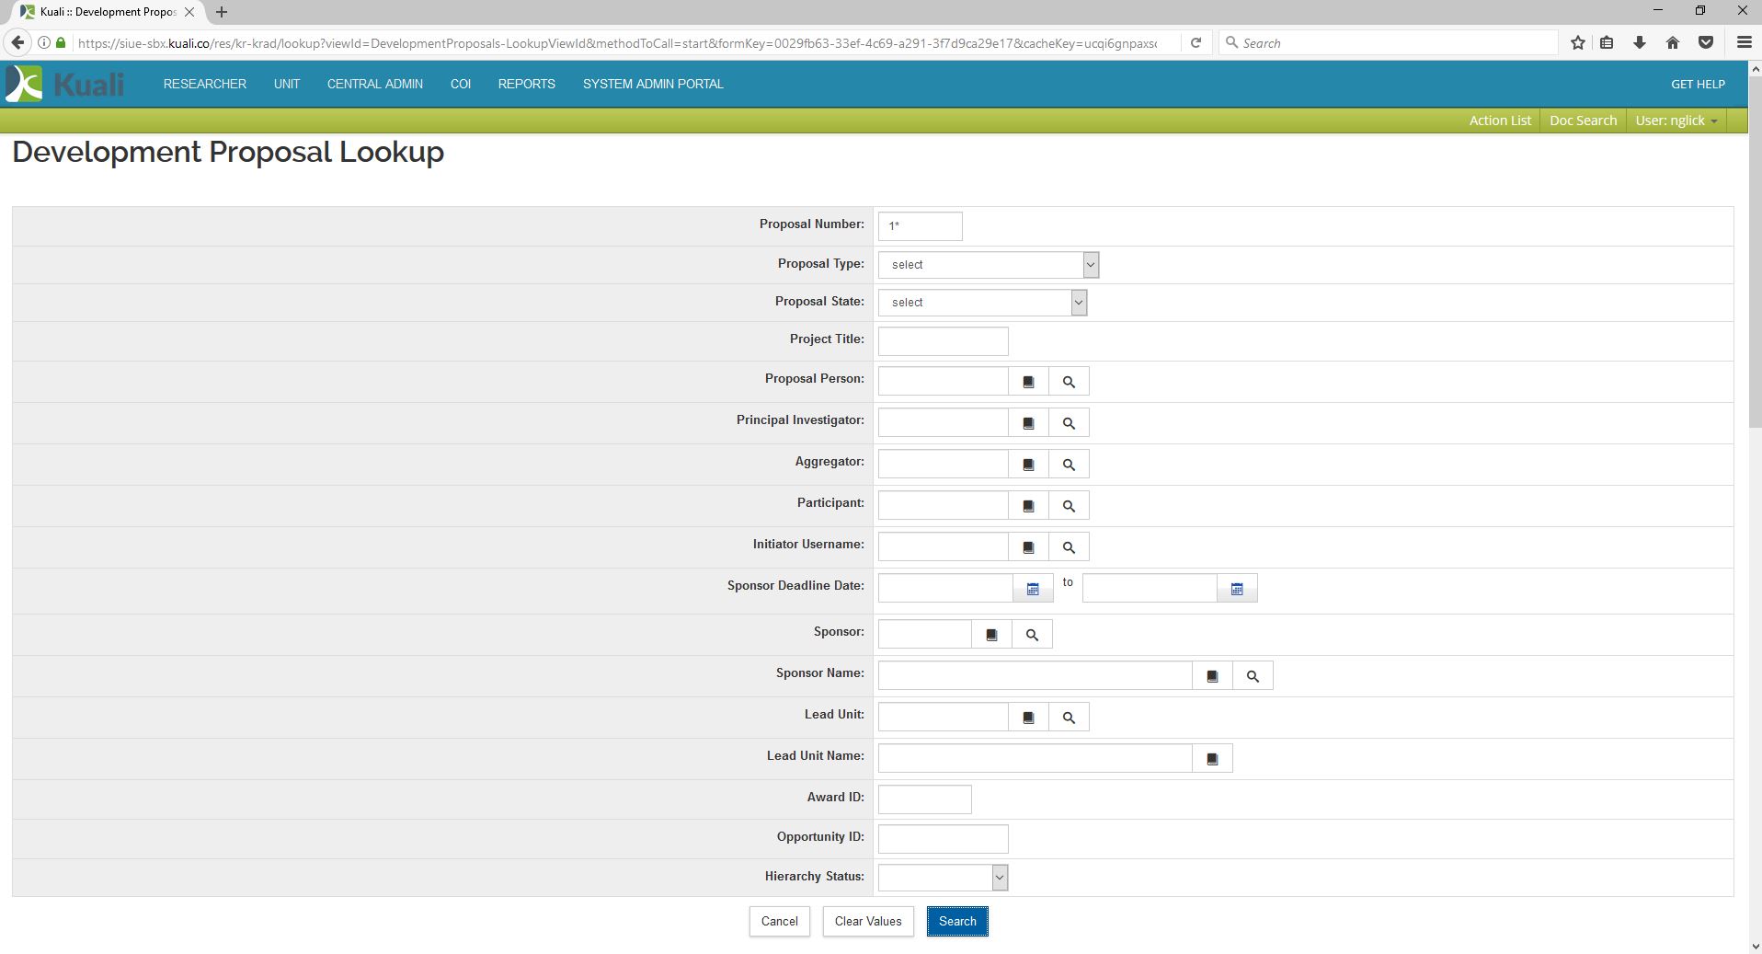Open the Hierarchy Status dropdown

[943, 878]
